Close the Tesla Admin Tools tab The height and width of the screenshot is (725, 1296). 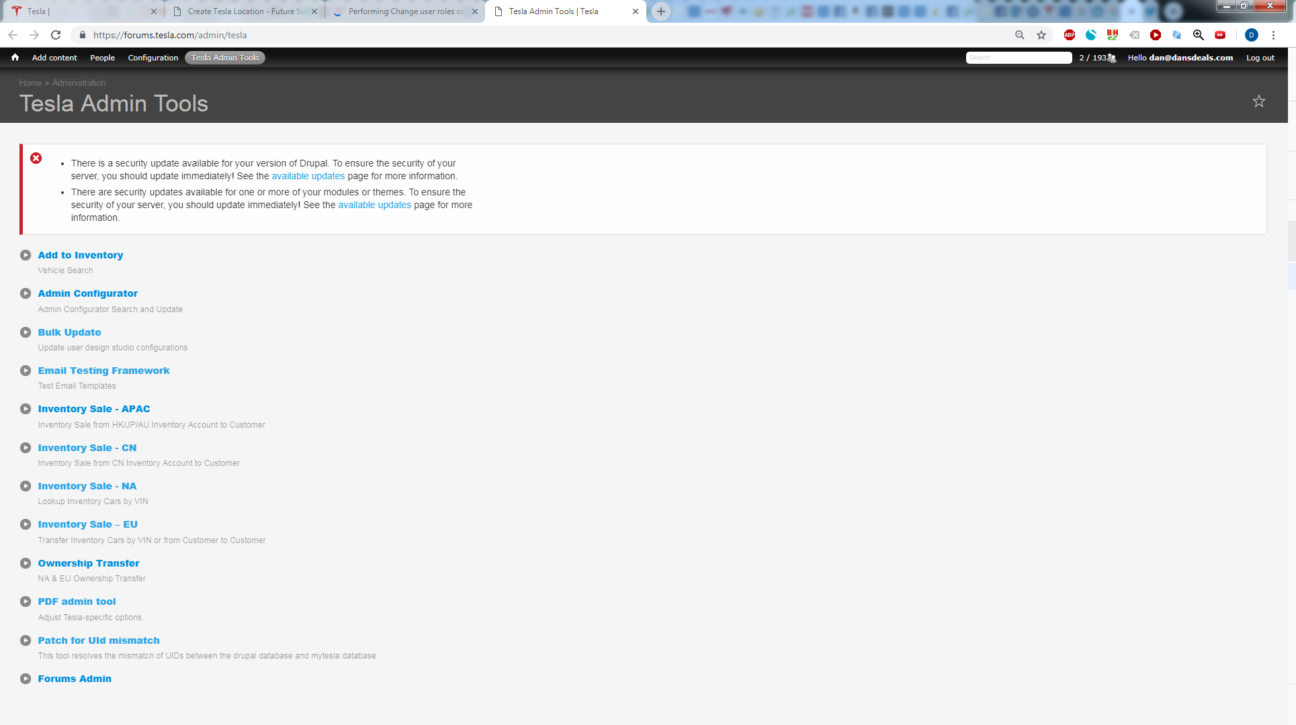tap(636, 11)
